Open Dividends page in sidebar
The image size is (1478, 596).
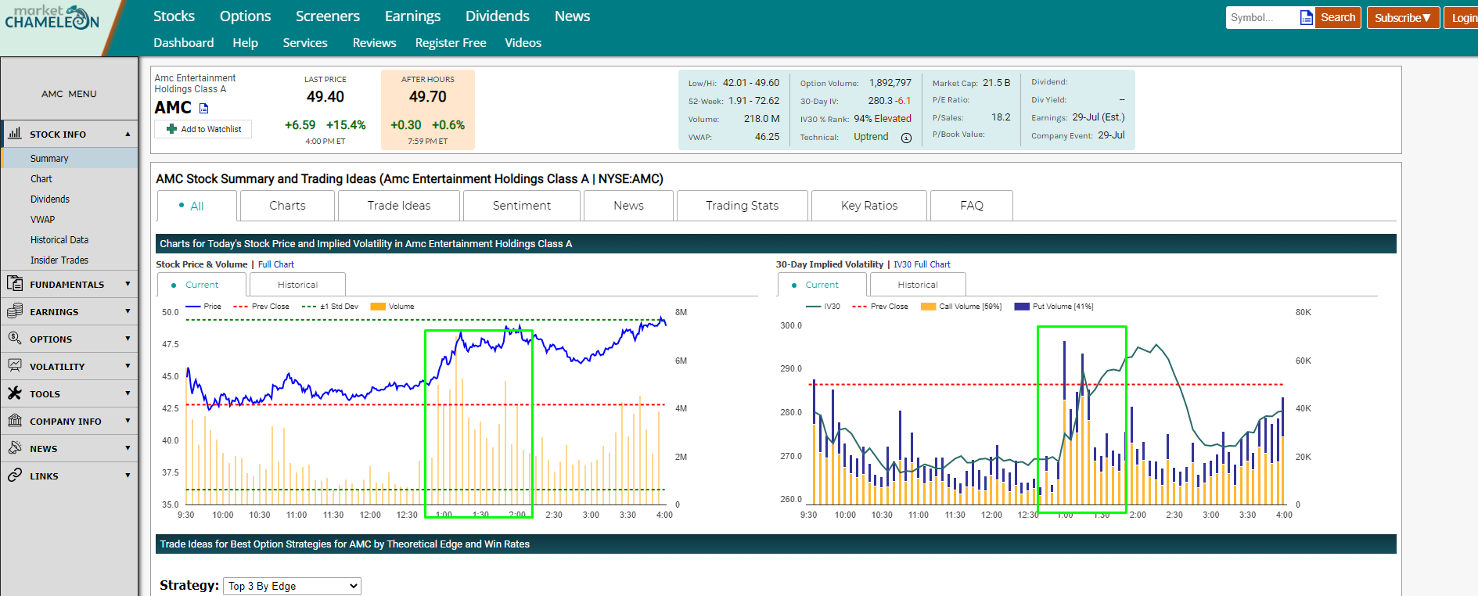click(x=50, y=199)
